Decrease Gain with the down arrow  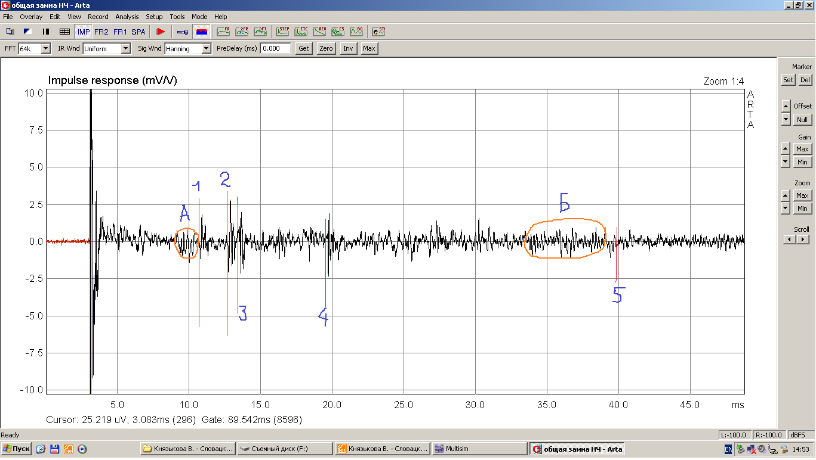click(x=786, y=162)
